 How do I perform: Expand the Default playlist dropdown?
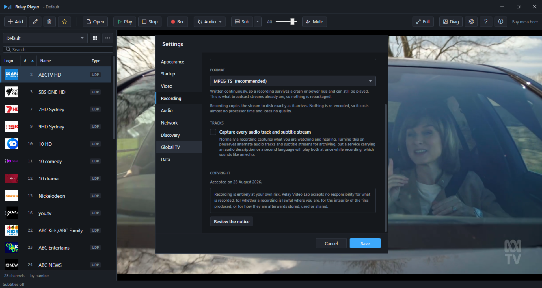click(x=45, y=38)
